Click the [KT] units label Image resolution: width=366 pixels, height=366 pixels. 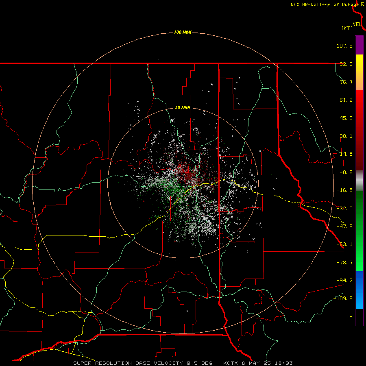[347, 28]
